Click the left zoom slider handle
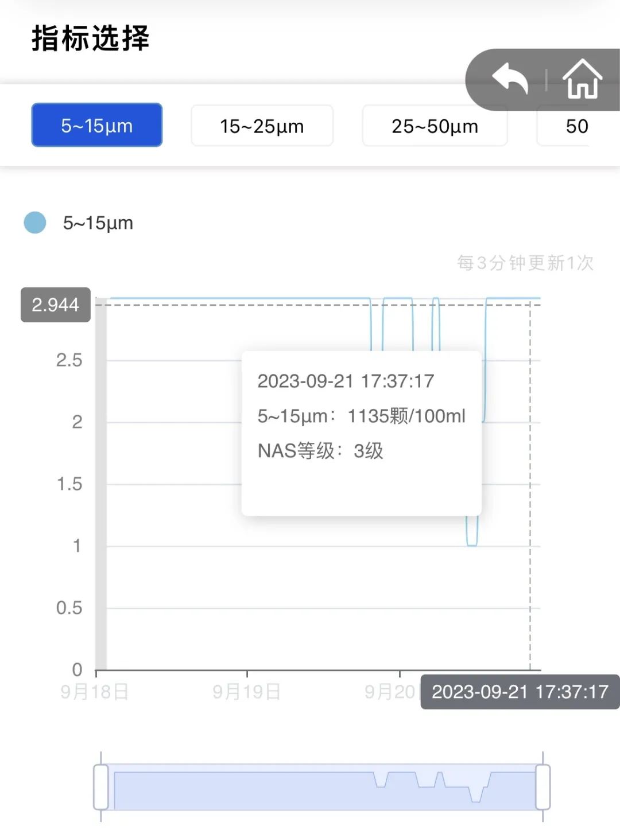620x838 pixels. (101, 787)
